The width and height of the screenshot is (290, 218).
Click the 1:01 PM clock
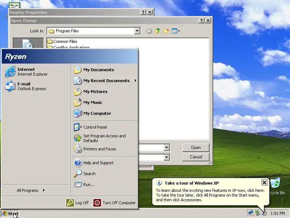278,213
